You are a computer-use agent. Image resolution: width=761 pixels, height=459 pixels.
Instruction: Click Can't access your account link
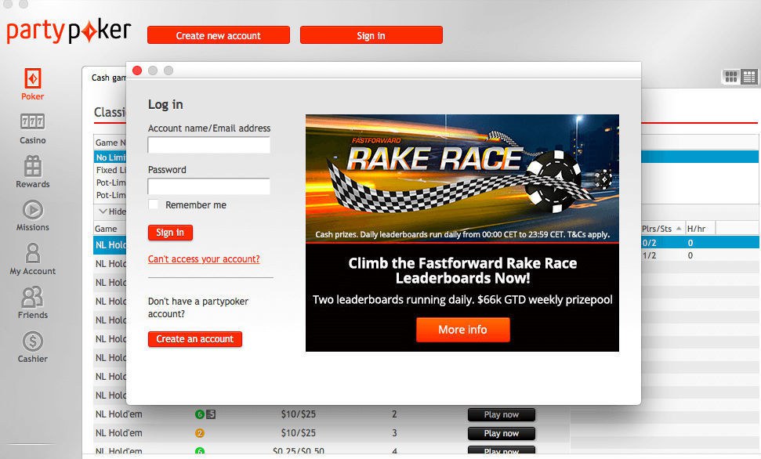204,259
